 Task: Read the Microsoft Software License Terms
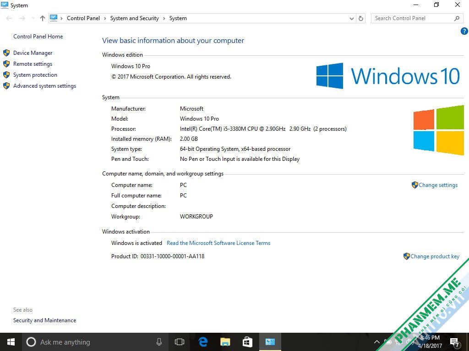[x=218, y=243]
